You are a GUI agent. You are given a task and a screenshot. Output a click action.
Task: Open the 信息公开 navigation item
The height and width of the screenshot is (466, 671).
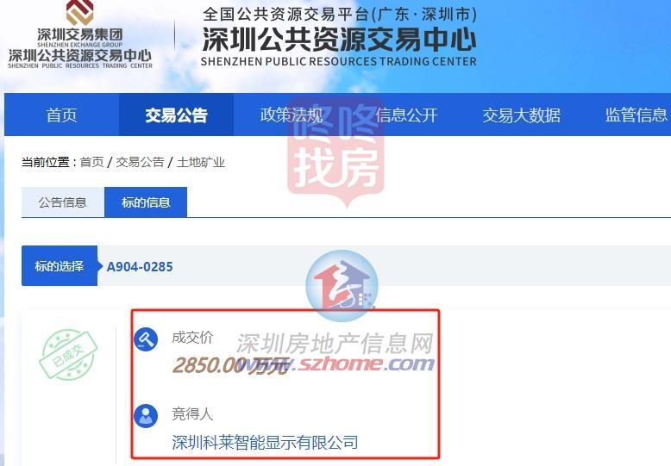point(406,115)
